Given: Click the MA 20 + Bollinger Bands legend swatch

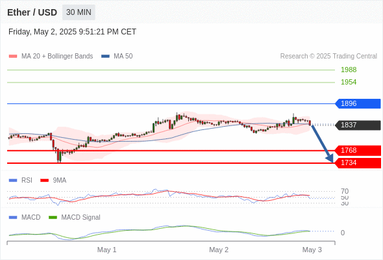Looking at the screenshot, I should click(13, 57).
